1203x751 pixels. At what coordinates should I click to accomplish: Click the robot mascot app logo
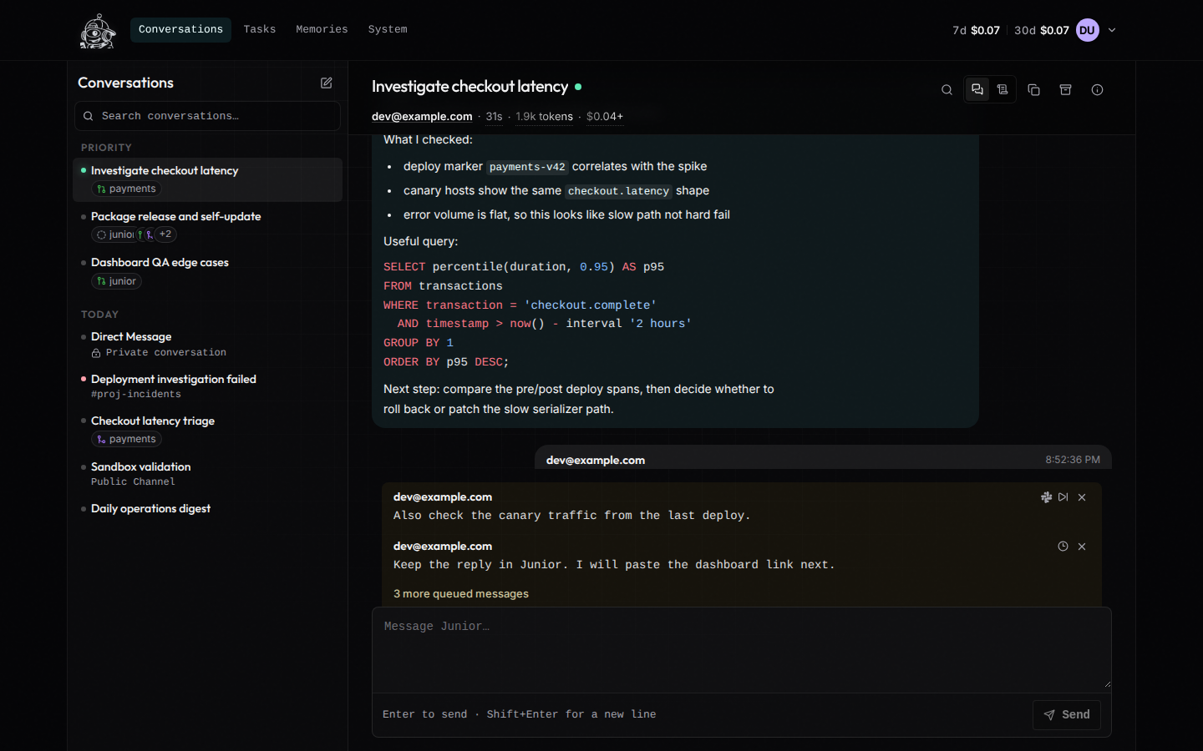tap(98, 31)
